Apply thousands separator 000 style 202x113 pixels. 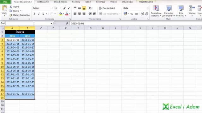[136, 14]
